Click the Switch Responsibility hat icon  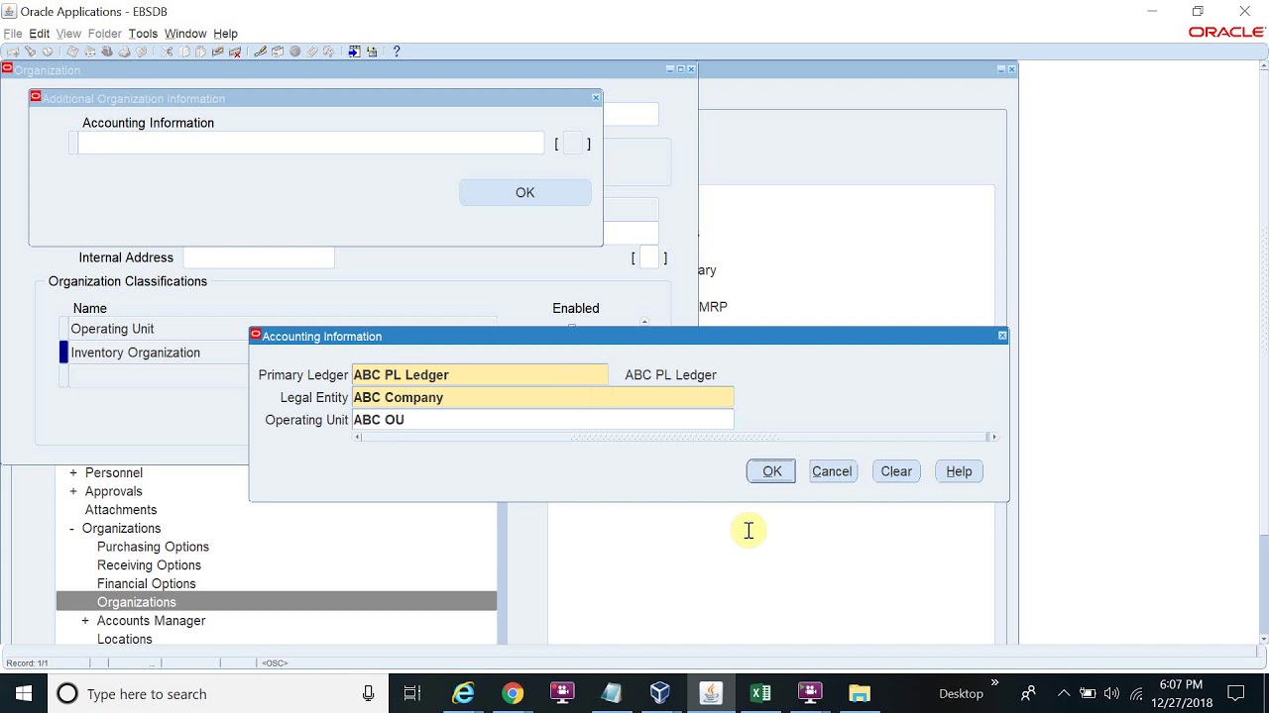(107, 51)
